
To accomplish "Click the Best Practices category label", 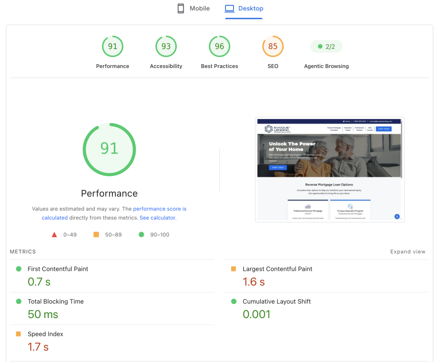I will (219, 66).
